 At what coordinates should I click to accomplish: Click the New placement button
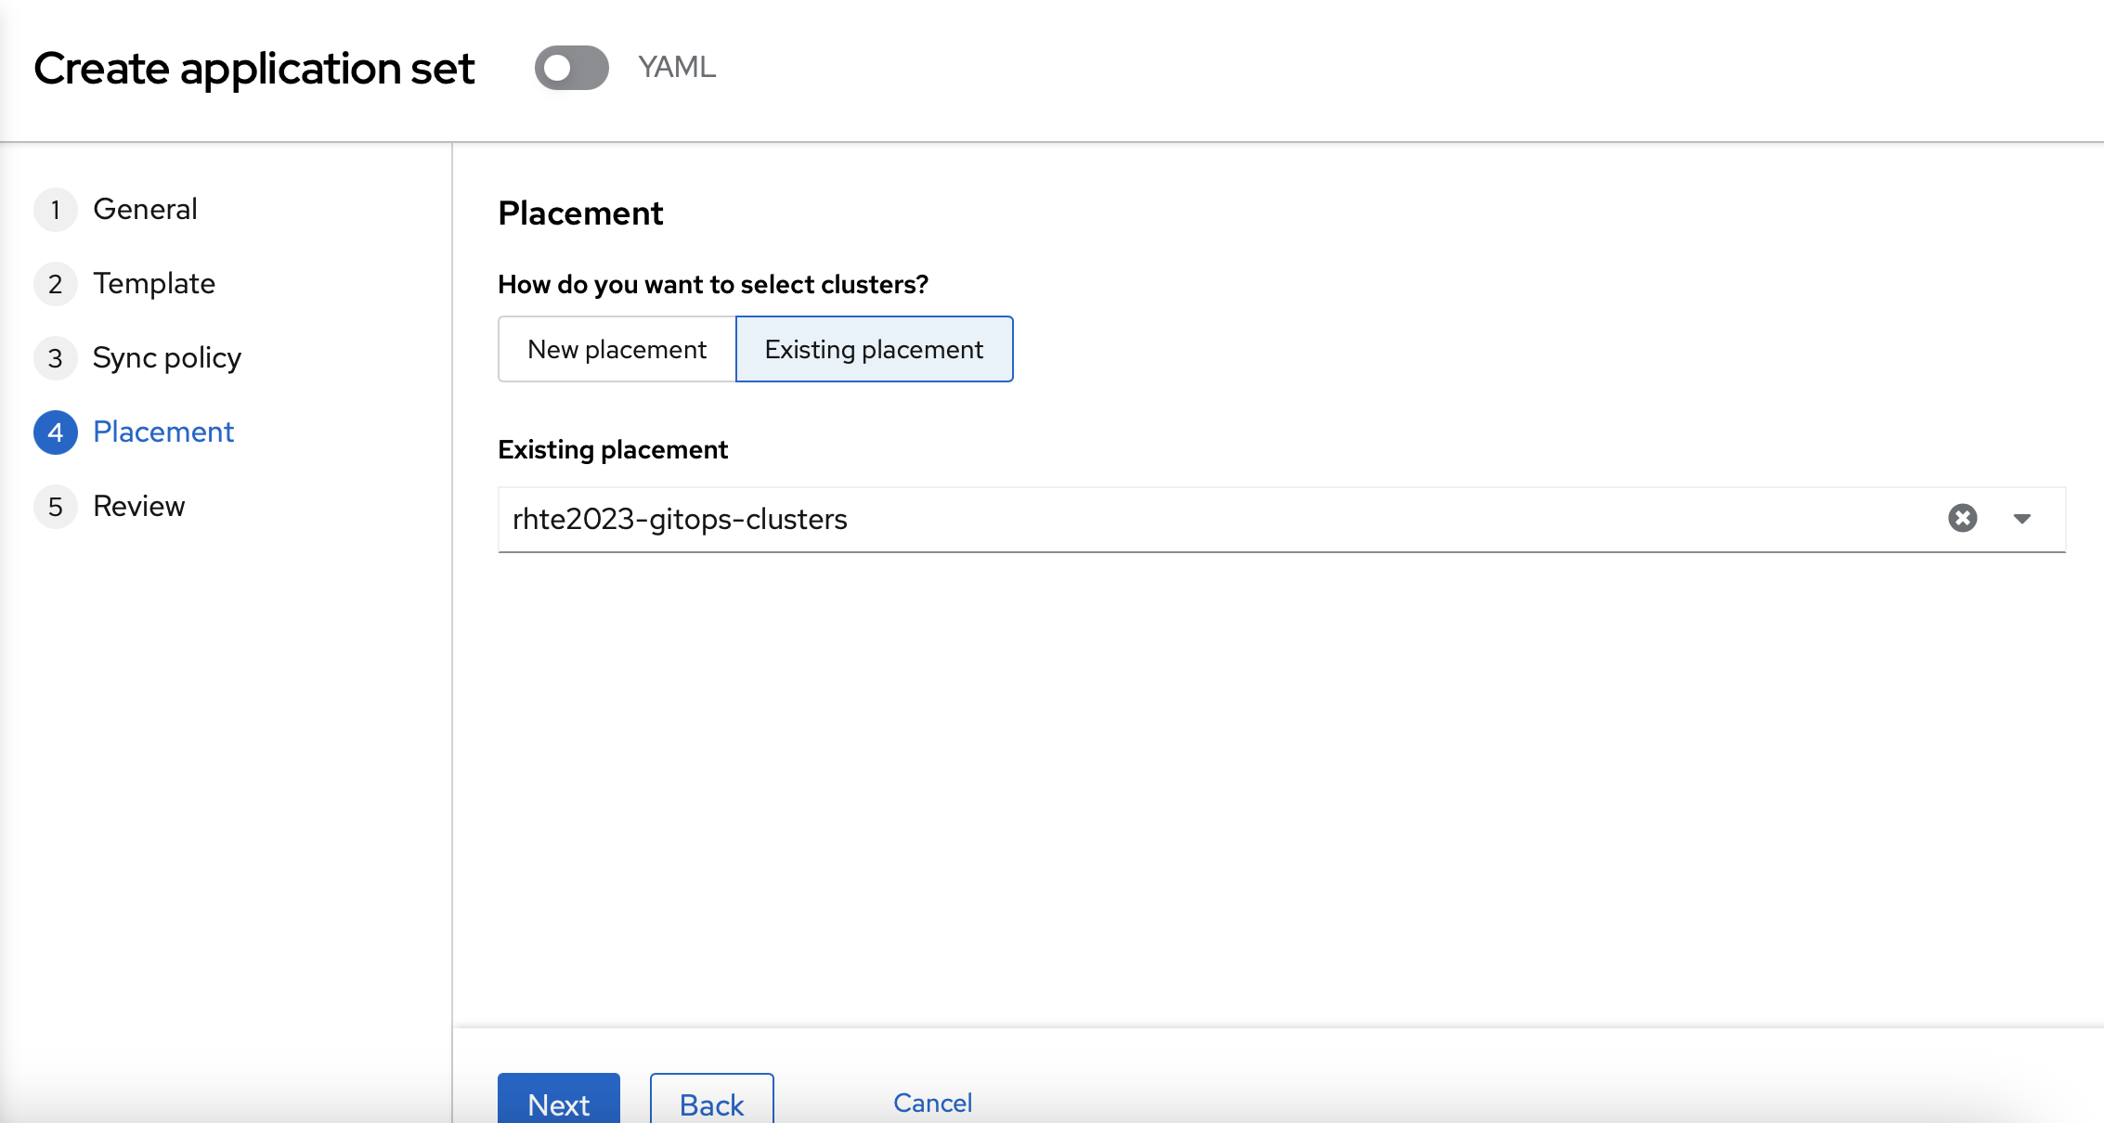pyautogui.click(x=617, y=349)
